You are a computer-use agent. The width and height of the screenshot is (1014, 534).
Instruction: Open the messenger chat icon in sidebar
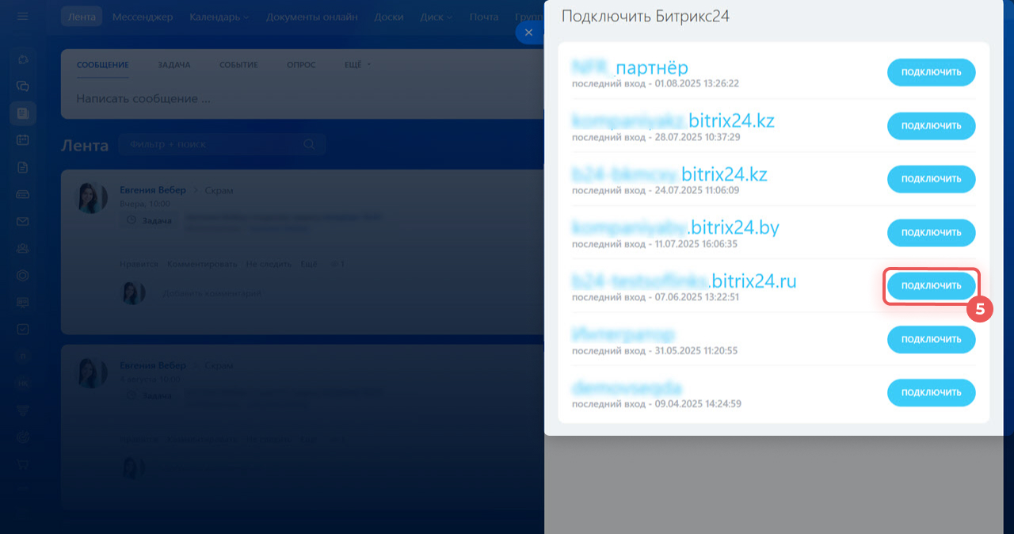tap(23, 86)
